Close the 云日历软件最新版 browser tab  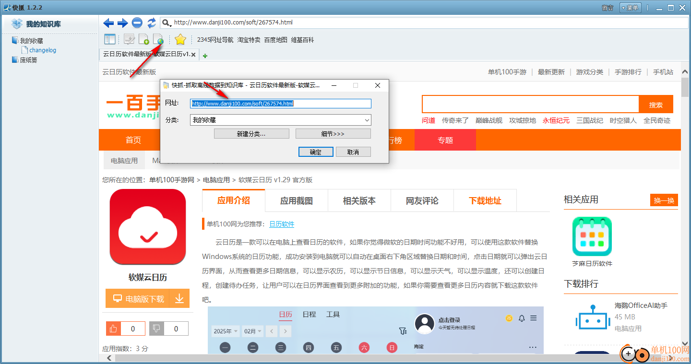193,55
